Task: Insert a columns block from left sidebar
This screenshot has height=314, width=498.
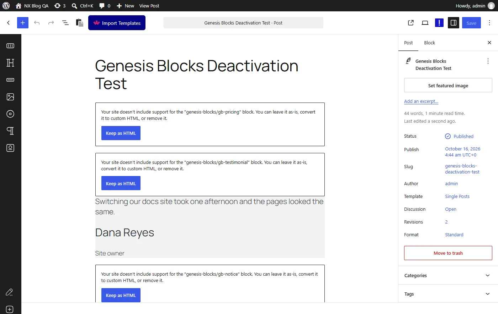Action: pyautogui.click(x=10, y=46)
